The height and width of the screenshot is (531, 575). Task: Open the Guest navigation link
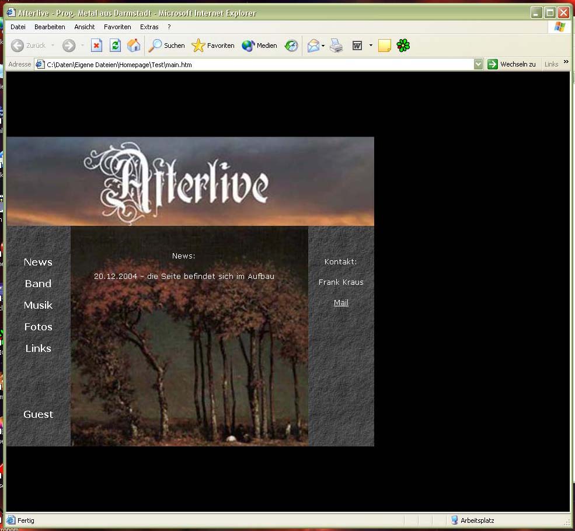click(38, 414)
